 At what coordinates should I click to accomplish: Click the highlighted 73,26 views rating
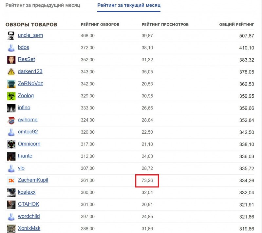click(147, 181)
